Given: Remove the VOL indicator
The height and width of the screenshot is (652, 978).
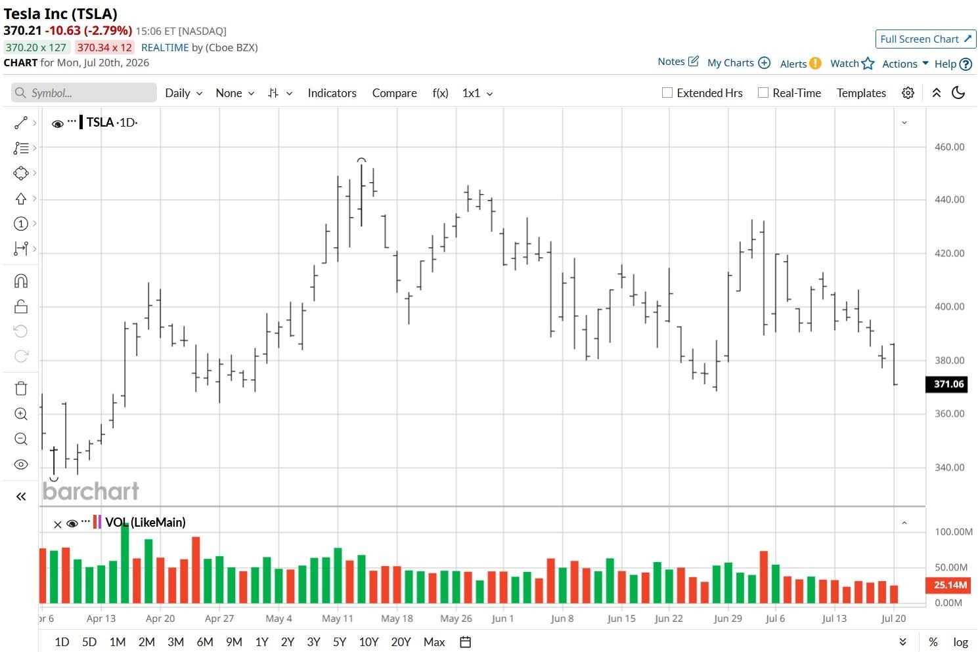Looking at the screenshot, I should point(57,524).
